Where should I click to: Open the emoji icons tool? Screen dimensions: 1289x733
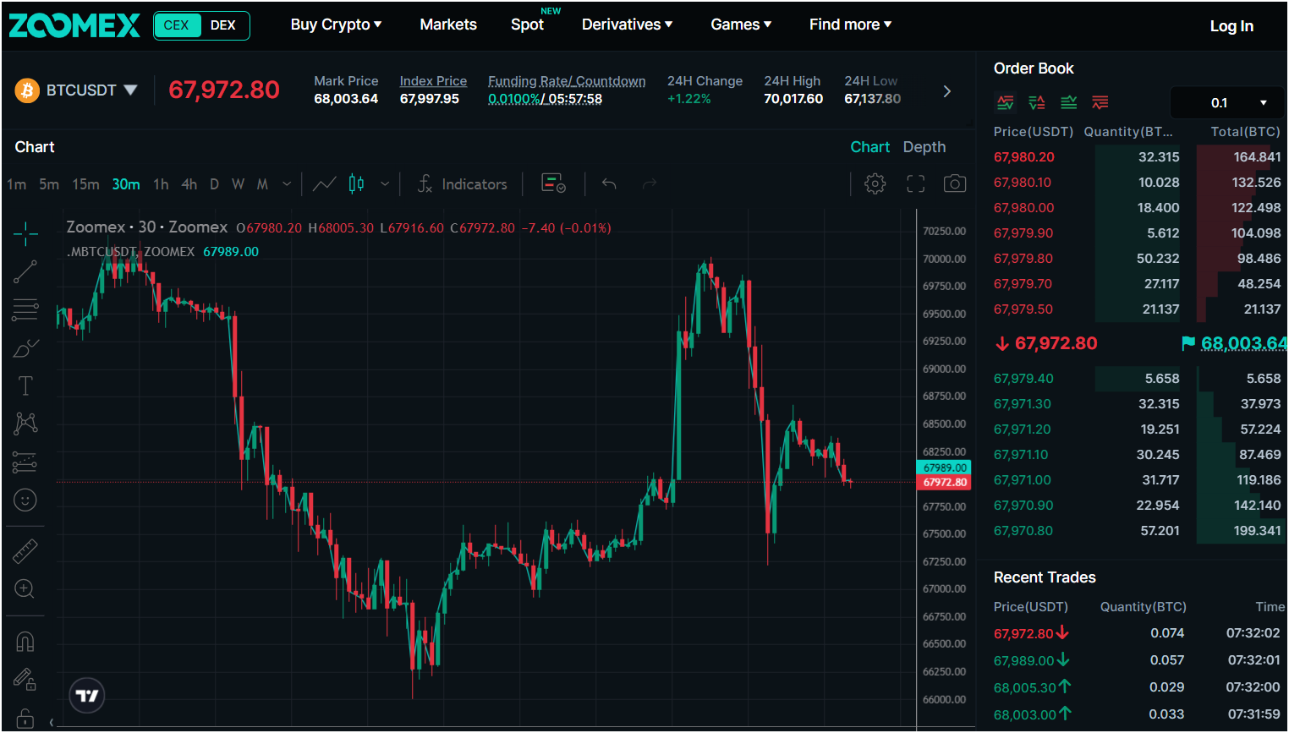click(25, 501)
